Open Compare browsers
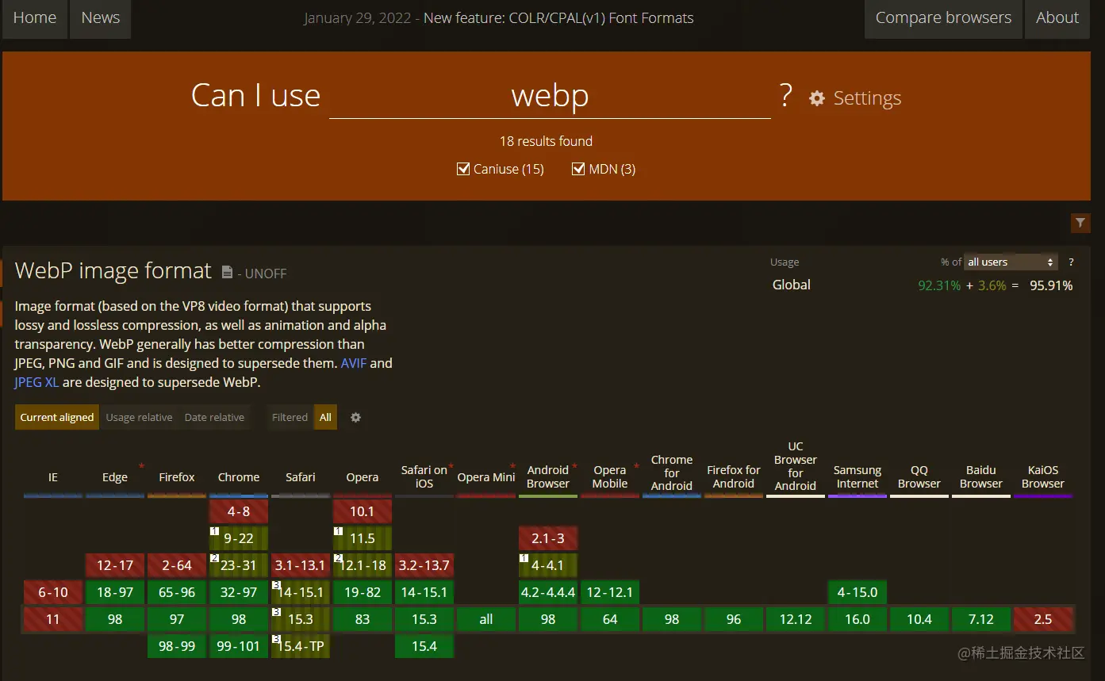Viewport: 1105px width, 681px height. 943,17
